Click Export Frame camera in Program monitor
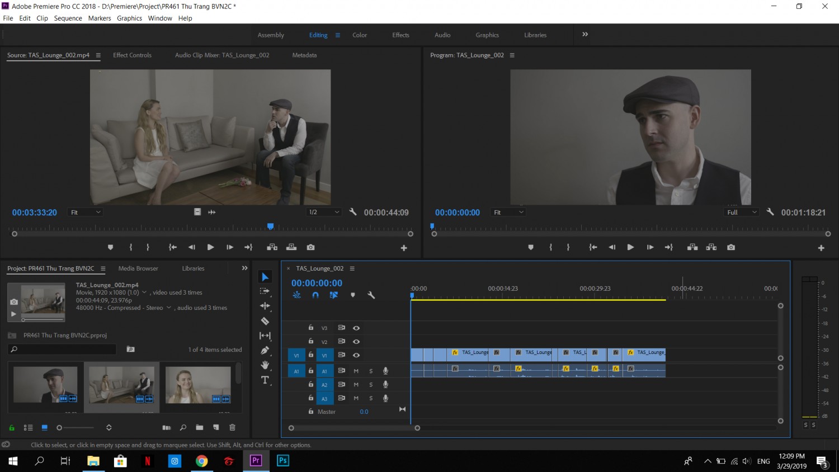This screenshot has height=472, width=839. (731, 247)
